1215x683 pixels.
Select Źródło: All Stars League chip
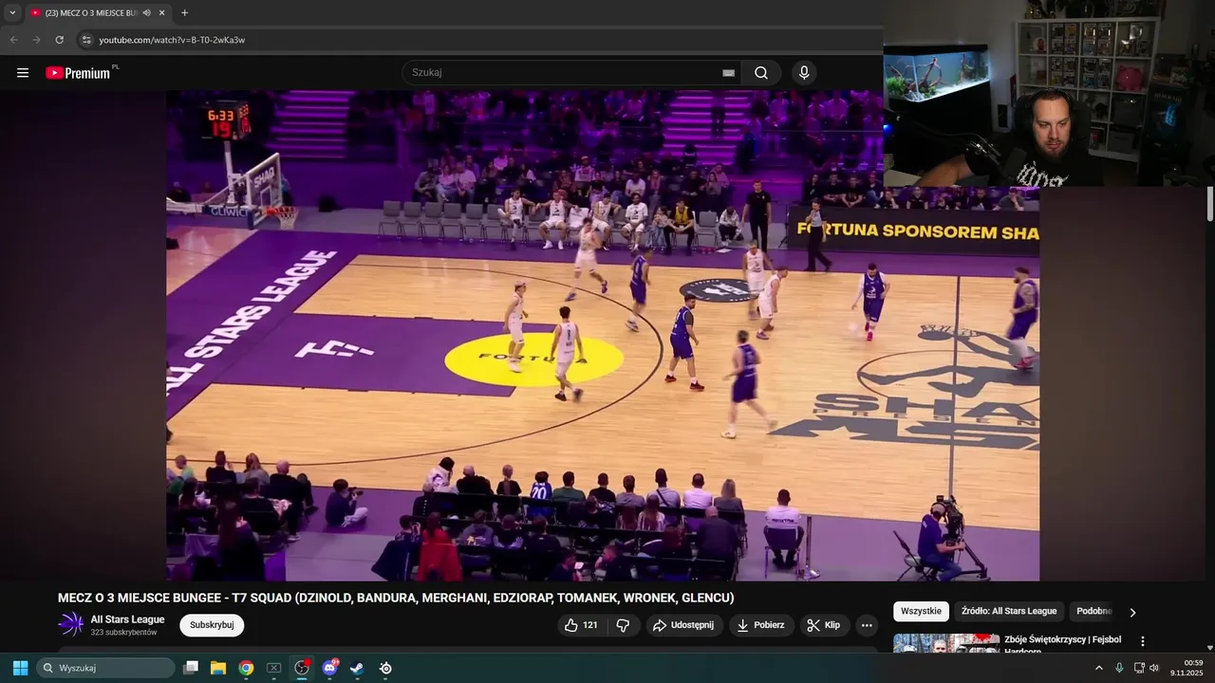[x=1008, y=611]
